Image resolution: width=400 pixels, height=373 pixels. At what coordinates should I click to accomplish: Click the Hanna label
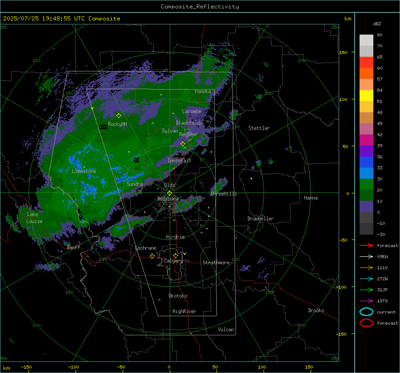(311, 198)
